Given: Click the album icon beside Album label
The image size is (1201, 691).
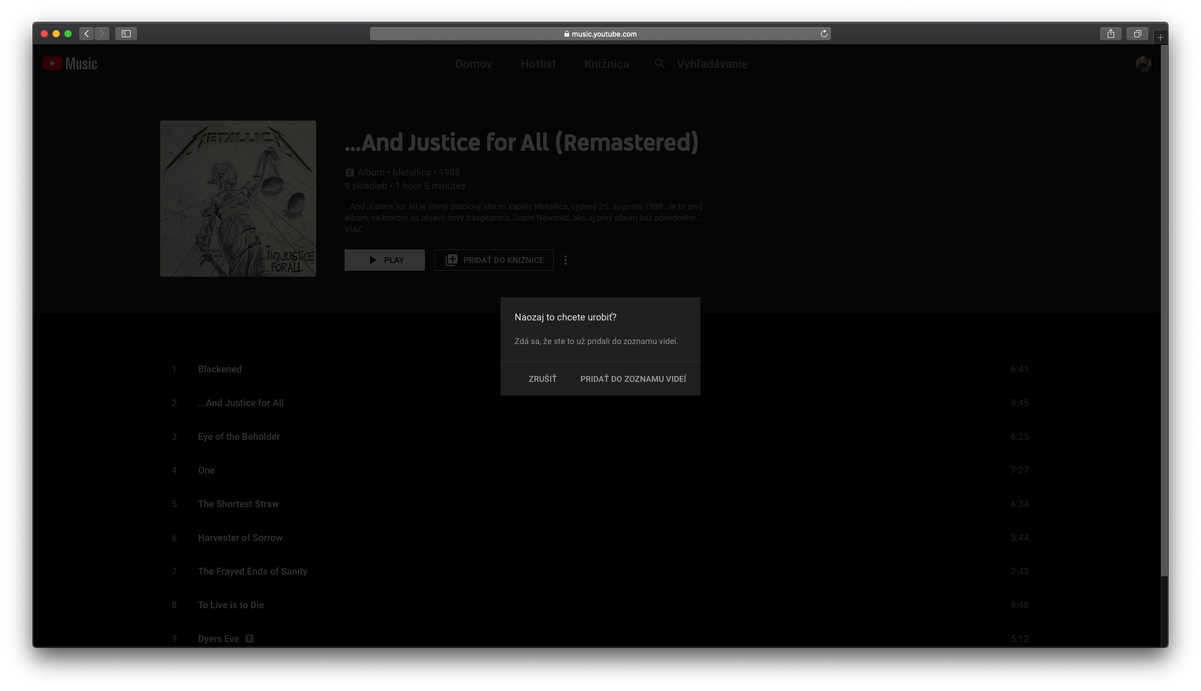Looking at the screenshot, I should point(349,173).
